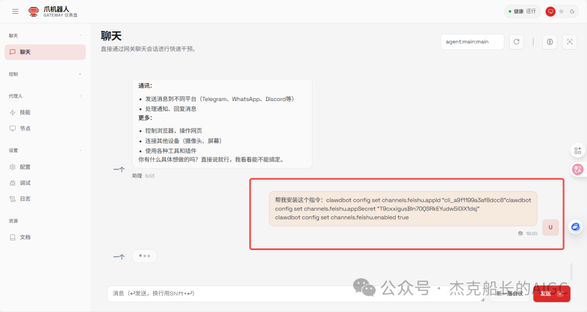This screenshot has width=587, height=312.
Task: Collapse the 聊天 sidebar section
Action: [80, 35]
